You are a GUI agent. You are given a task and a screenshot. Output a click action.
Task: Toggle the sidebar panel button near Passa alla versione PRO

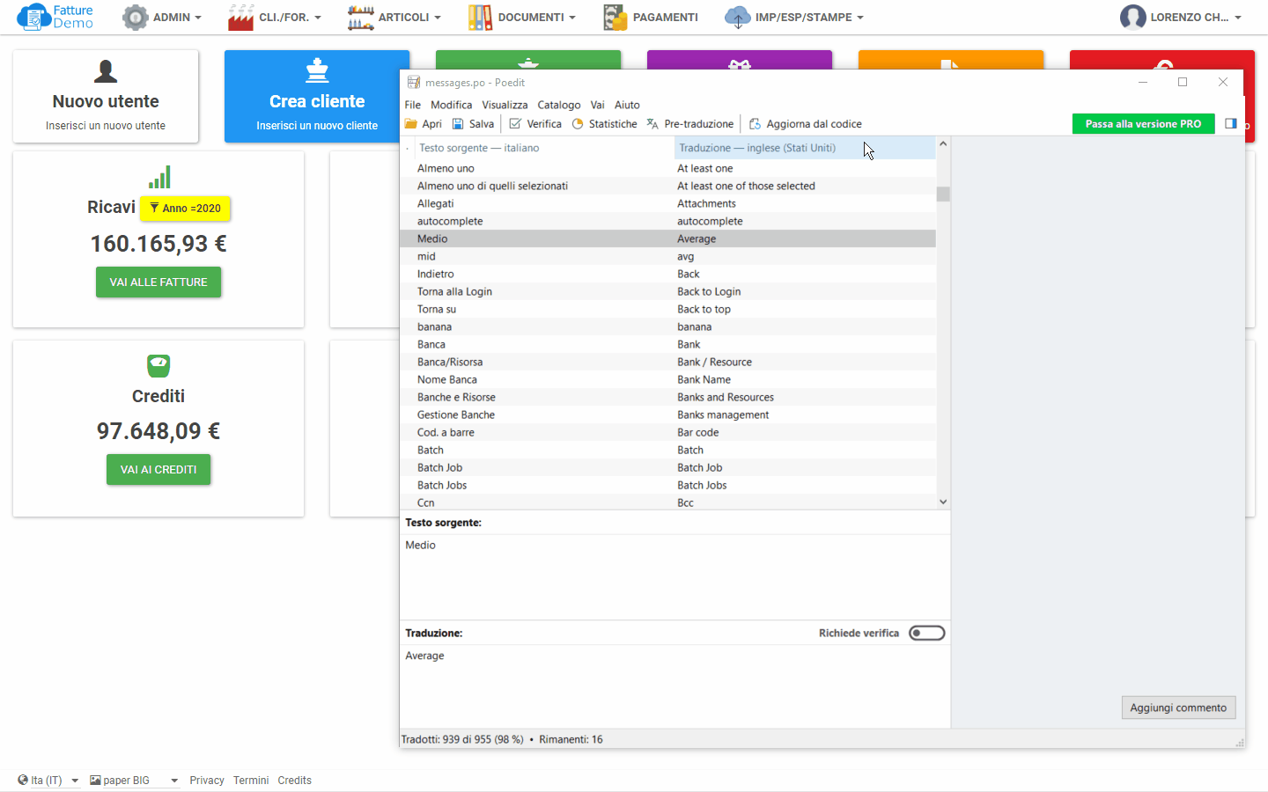tap(1230, 123)
